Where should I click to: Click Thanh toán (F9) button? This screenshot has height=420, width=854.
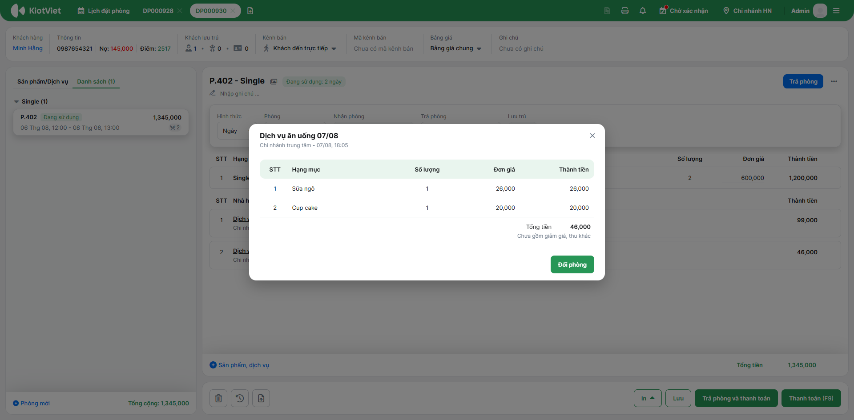click(x=811, y=398)
